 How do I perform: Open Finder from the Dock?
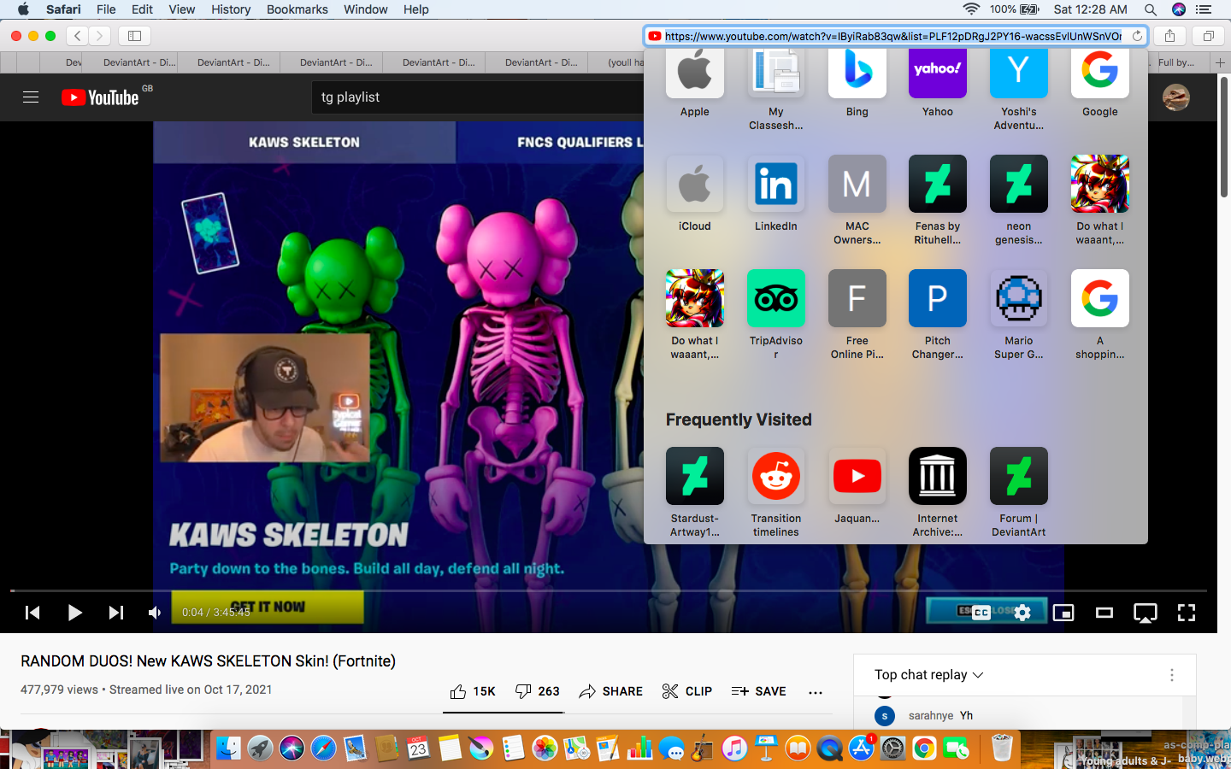click(228, 748)
